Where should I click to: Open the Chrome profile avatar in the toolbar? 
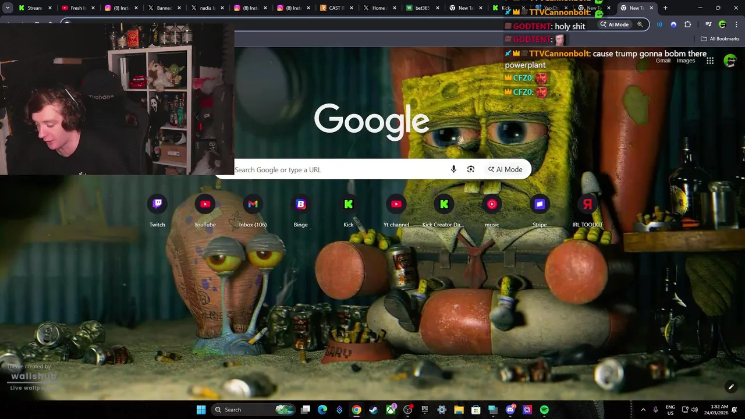pos(722,24)
